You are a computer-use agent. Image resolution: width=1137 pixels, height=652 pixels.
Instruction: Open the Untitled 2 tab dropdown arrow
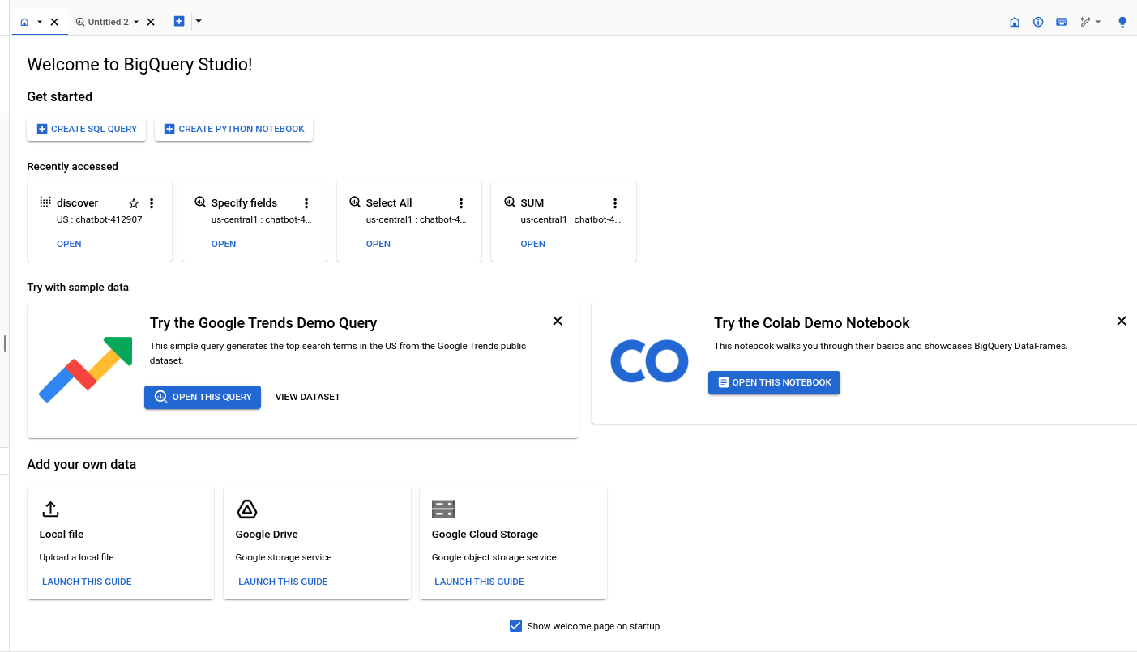click(136, 22)
